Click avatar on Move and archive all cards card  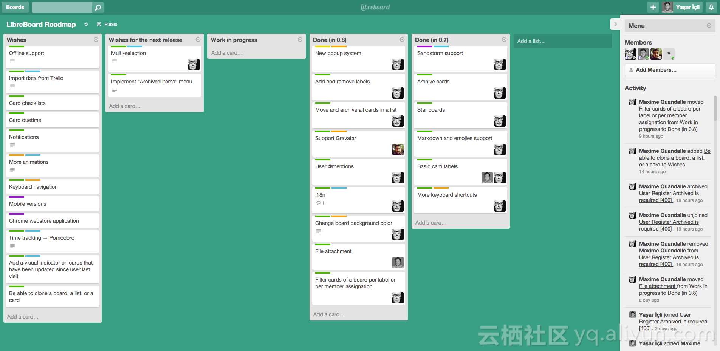click(398, 121)
